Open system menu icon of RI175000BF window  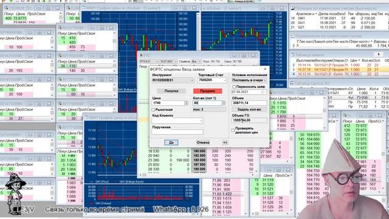point(60,103)
